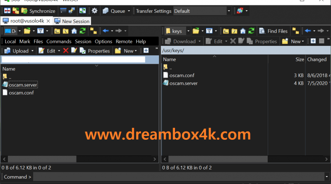The image size is (331, 184).
Task: Click the Find Files button
Action: tap(273, 31)
